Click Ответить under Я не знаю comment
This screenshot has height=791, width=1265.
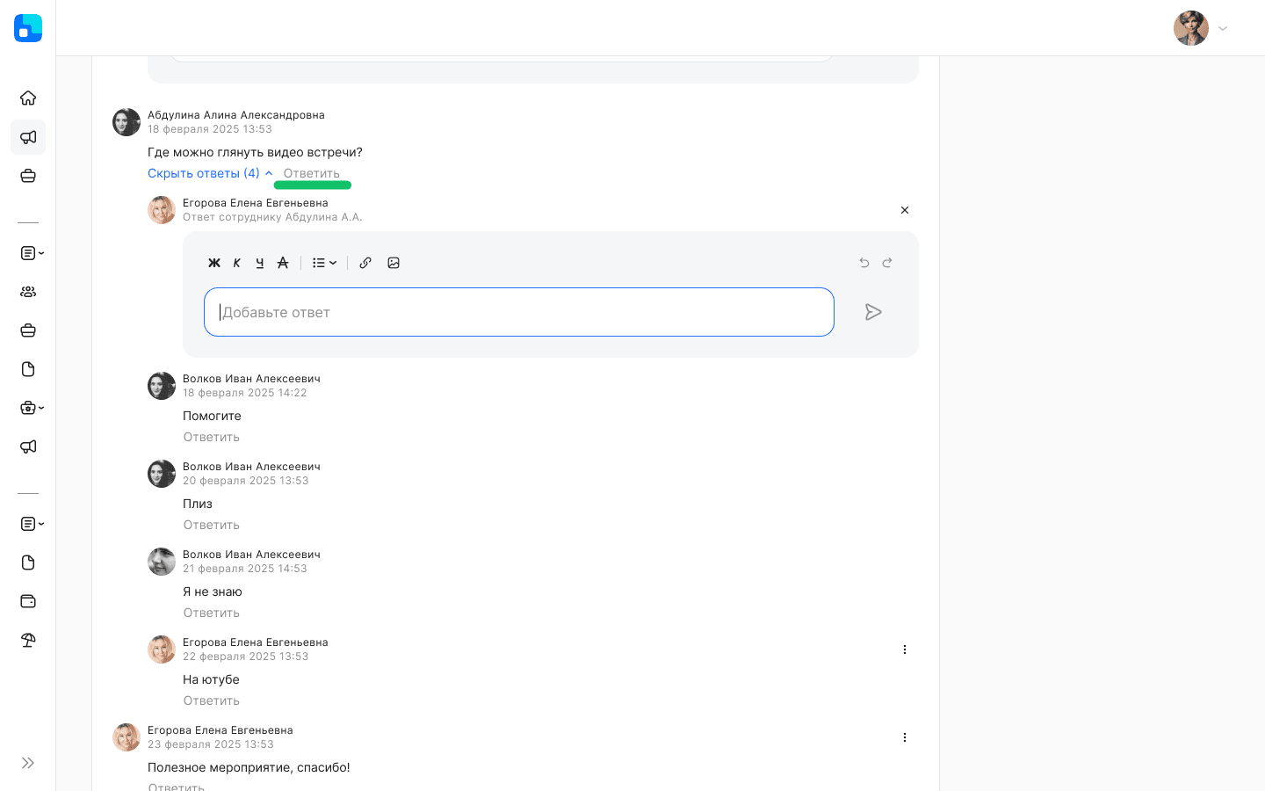point(211,613)
